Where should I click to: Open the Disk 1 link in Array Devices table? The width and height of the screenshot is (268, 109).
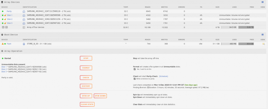tap(10, 15)
